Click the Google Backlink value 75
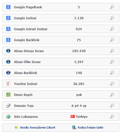 [79, 40]
